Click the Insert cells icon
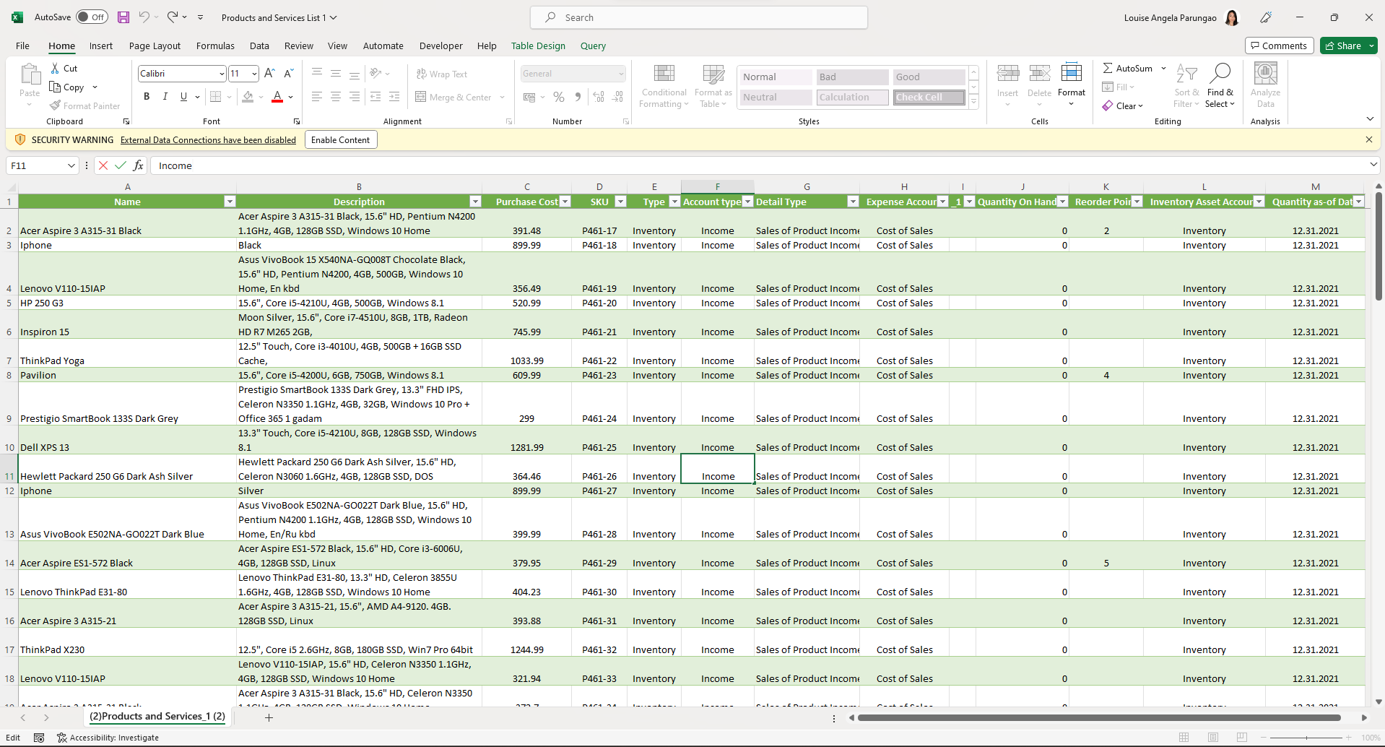The image size is (1385, 747). point(1007,73)
